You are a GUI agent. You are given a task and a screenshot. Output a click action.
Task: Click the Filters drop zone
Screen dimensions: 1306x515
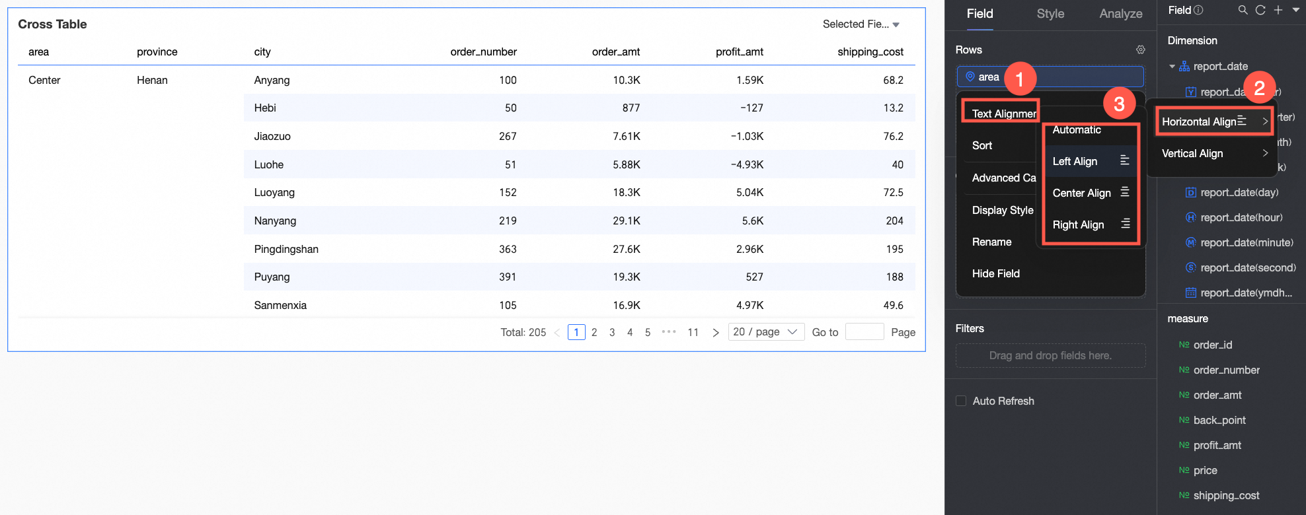(1050, 355)
